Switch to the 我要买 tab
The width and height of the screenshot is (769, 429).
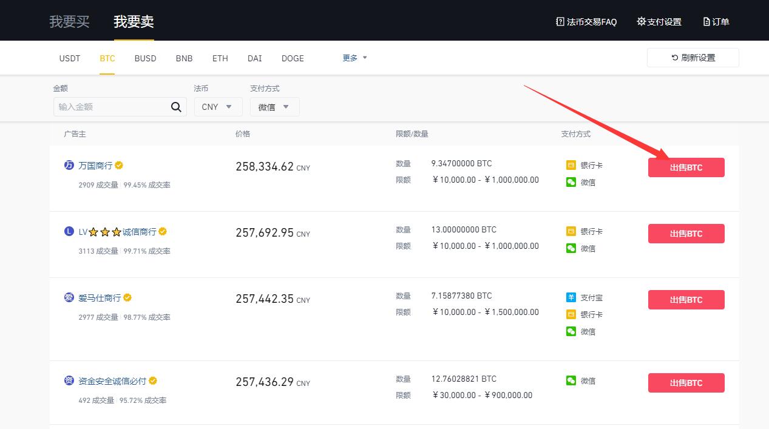[69, 22]
